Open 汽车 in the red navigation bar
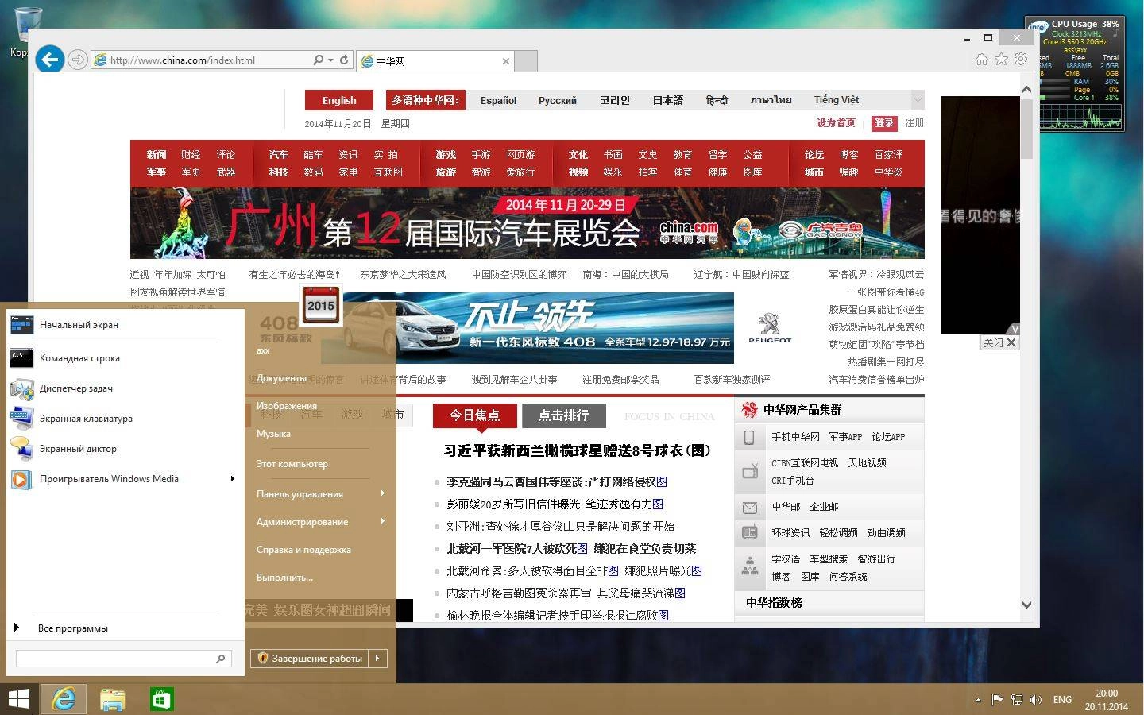 (279, 154)
